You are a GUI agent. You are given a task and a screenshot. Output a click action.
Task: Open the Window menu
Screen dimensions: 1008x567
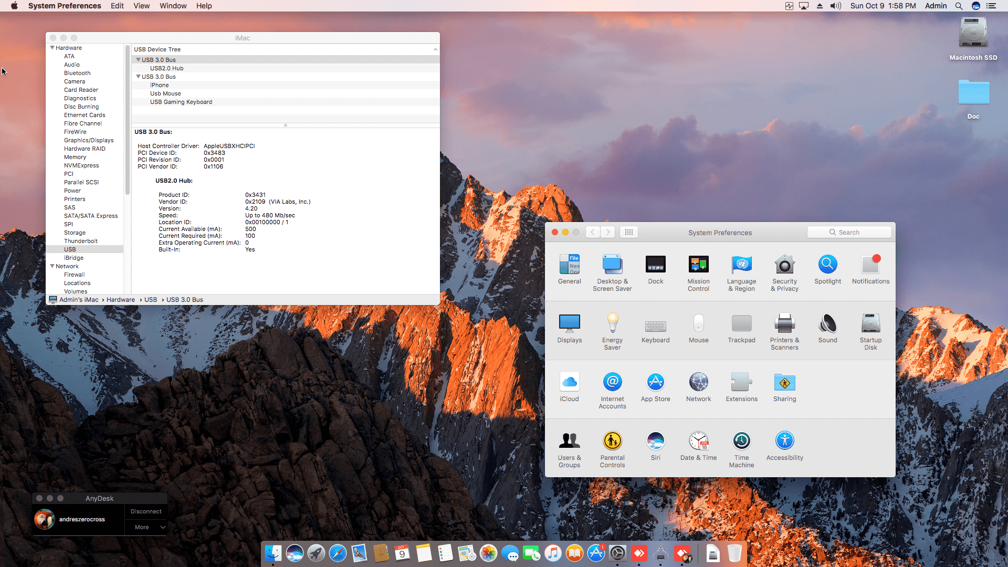click(x=173, y=6)
